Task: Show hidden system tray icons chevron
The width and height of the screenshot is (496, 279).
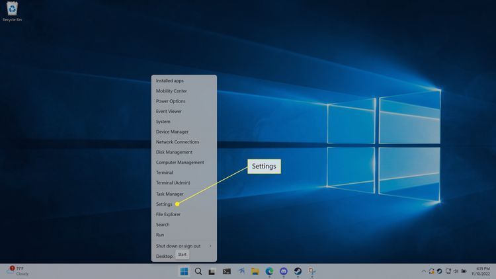Action: pos(424,271)
